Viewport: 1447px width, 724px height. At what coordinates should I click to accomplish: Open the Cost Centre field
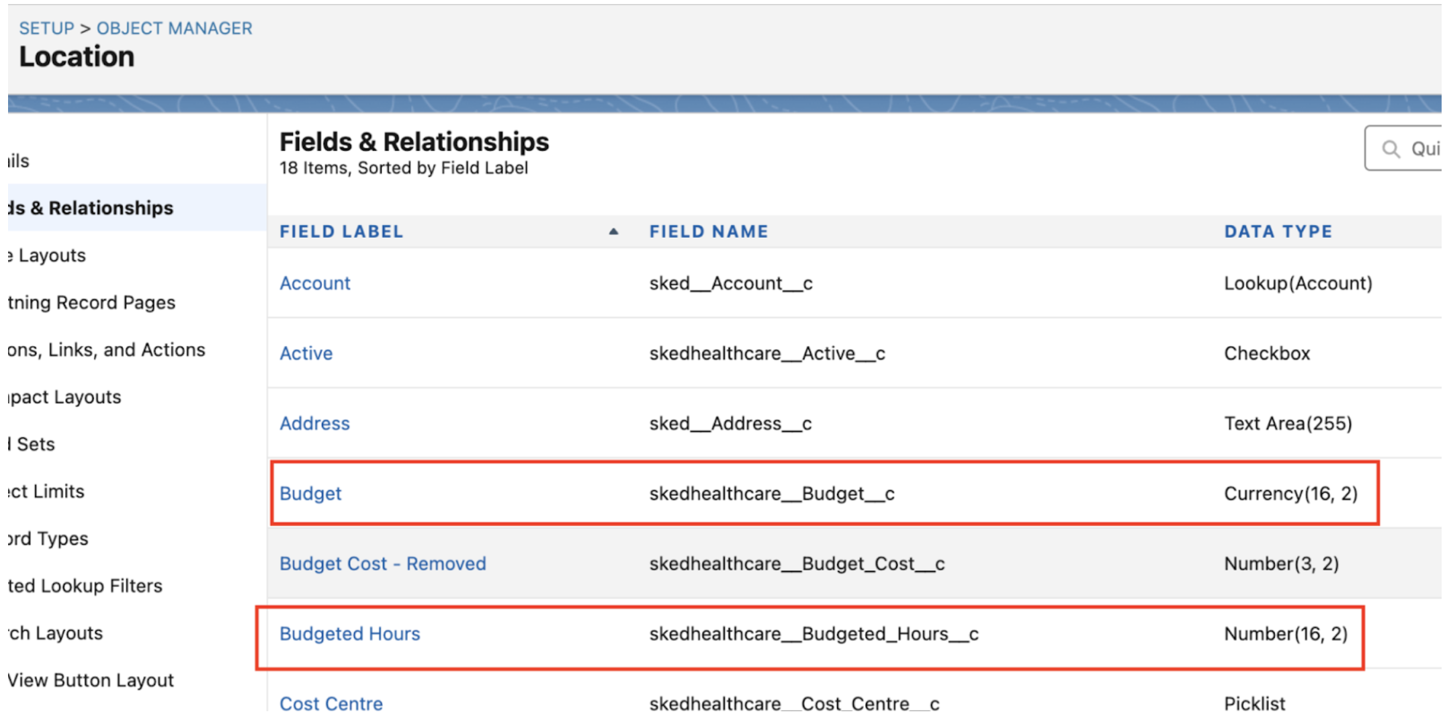pyautogui.click(x=331, y=703)
